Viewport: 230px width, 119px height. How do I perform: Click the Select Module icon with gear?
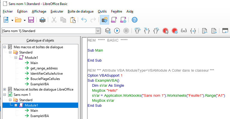click(x=123, y=20)
